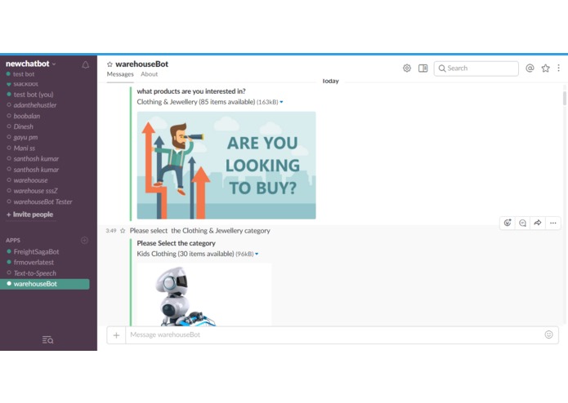Viewport: 568px width, 403px height.
Task: Open direct message with adanthehustler
Action: tap(35, 105)
